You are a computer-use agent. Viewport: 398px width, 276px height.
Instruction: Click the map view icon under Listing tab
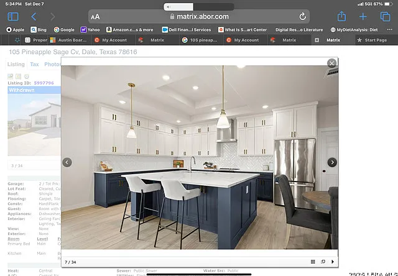pyautogui.click(x=10, y=76)
